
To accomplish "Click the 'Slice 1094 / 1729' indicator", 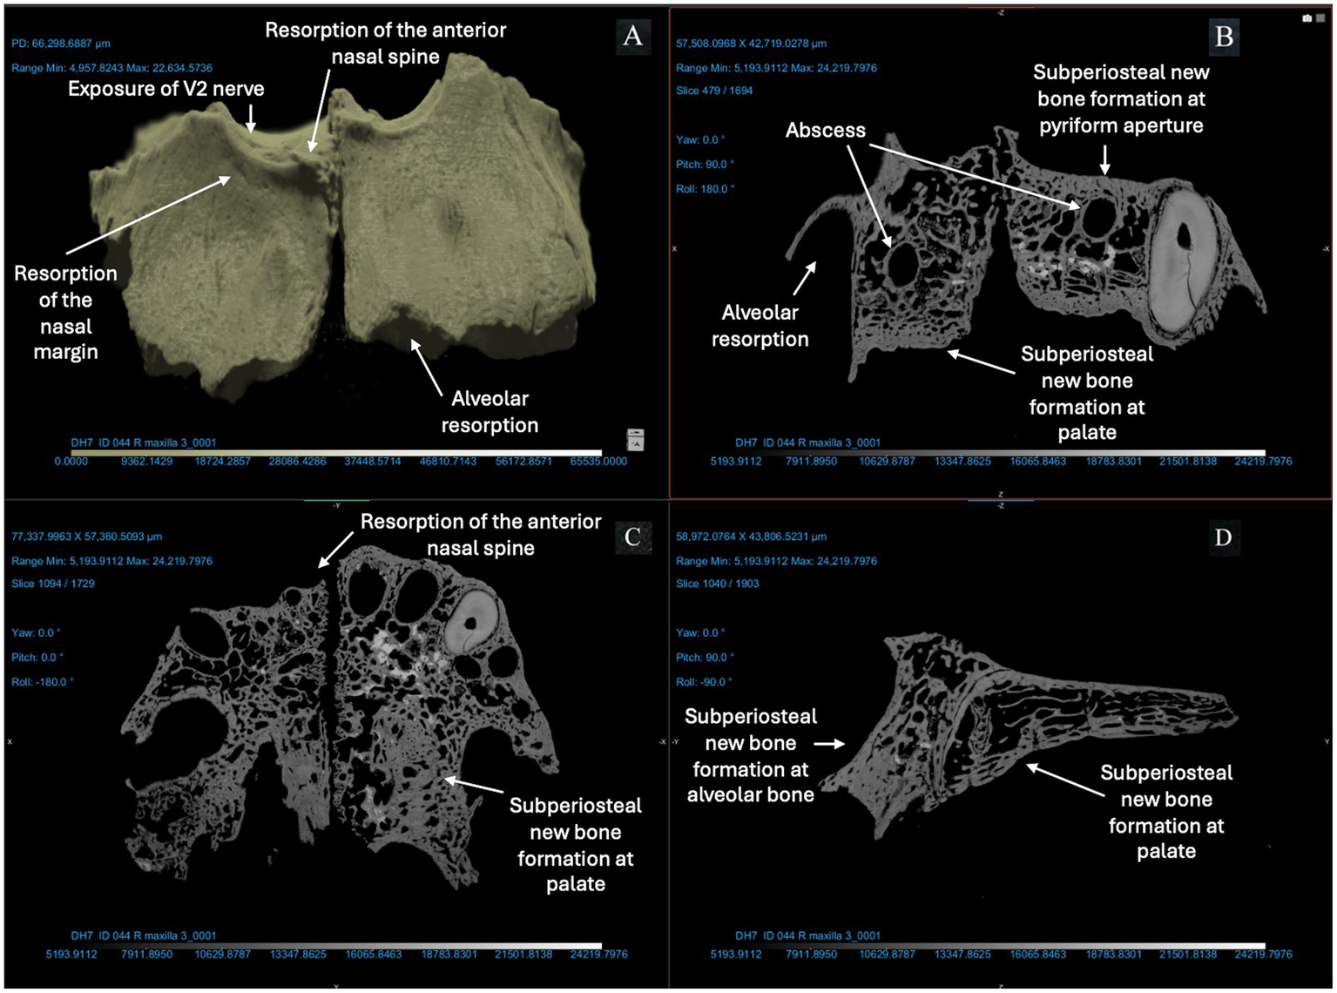I will (53, 584).
